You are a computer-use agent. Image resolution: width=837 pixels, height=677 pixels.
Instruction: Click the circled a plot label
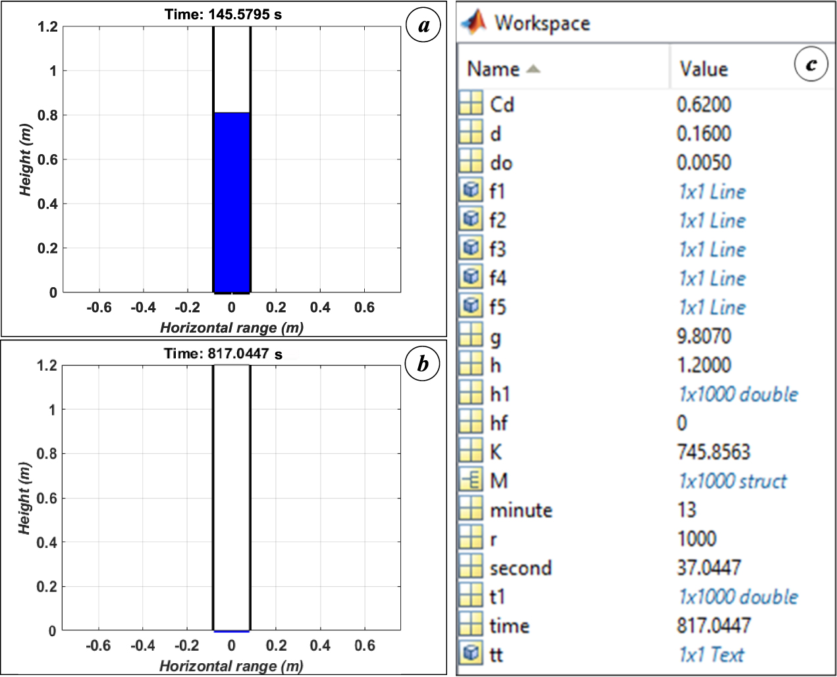click(424, 26)
